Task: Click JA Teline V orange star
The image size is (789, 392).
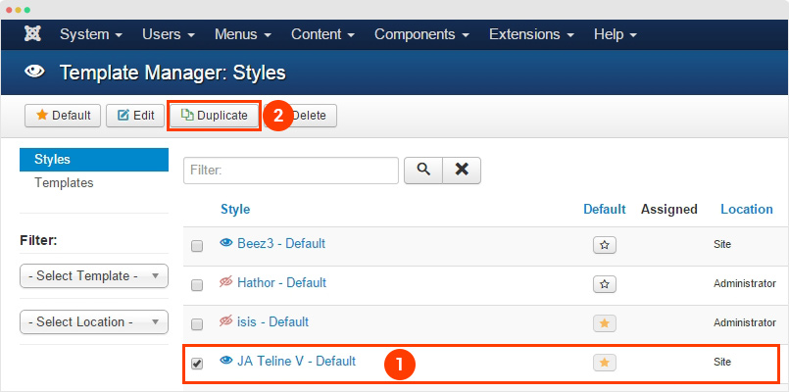Action: [x=605, y=363]
